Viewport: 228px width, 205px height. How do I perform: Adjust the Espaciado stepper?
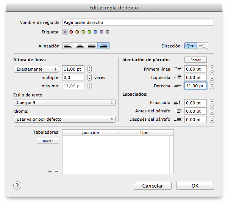click(212, 103)
